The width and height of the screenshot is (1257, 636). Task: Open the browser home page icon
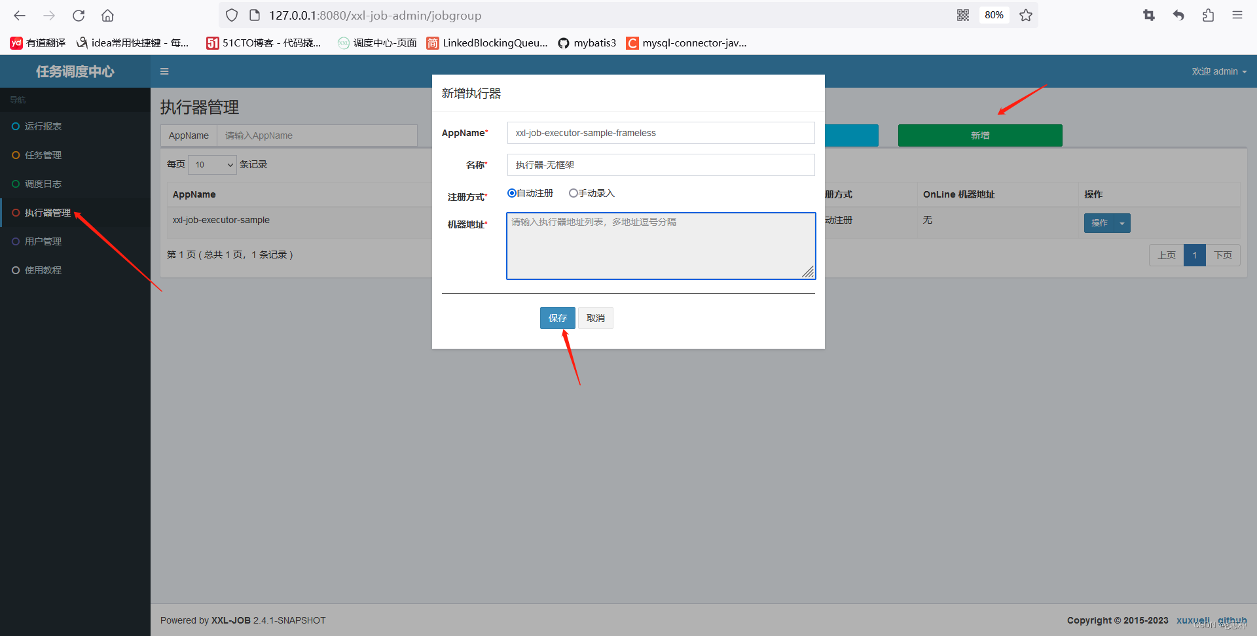pos(108,15)
